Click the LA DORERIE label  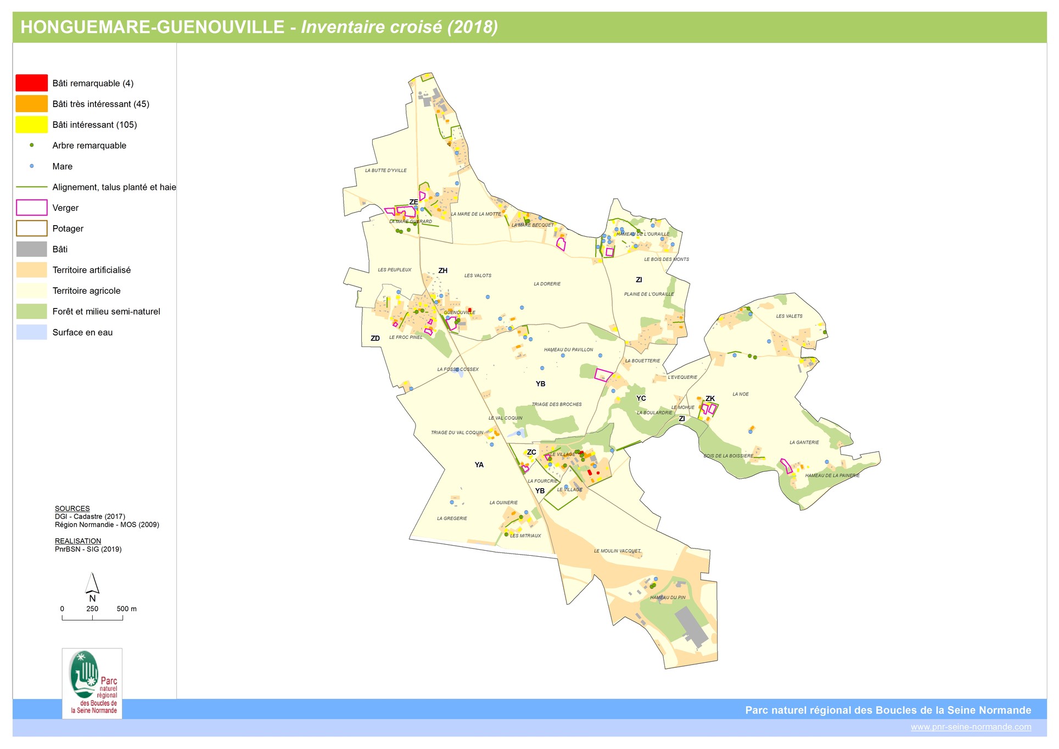point(547,284)
